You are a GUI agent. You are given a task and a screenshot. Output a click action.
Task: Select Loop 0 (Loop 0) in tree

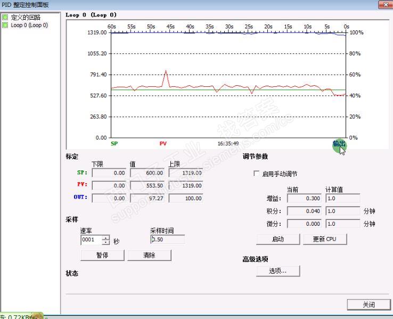[29, 25]
